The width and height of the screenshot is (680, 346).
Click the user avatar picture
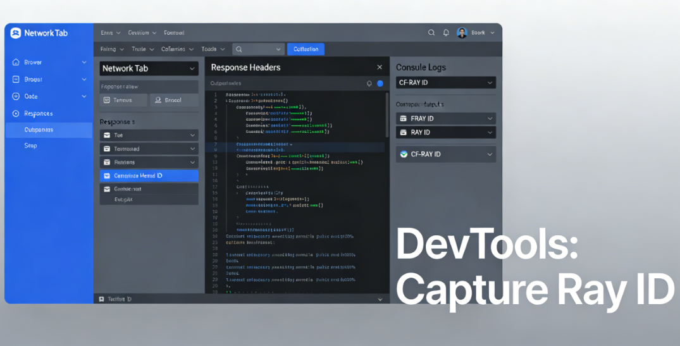coord(462,33)
